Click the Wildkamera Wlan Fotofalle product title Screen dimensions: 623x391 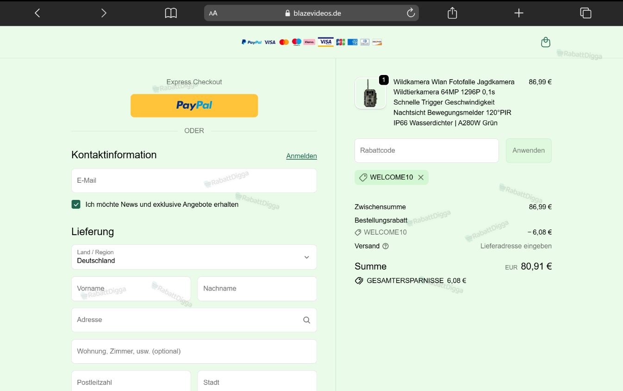click(x=454, y=102)
